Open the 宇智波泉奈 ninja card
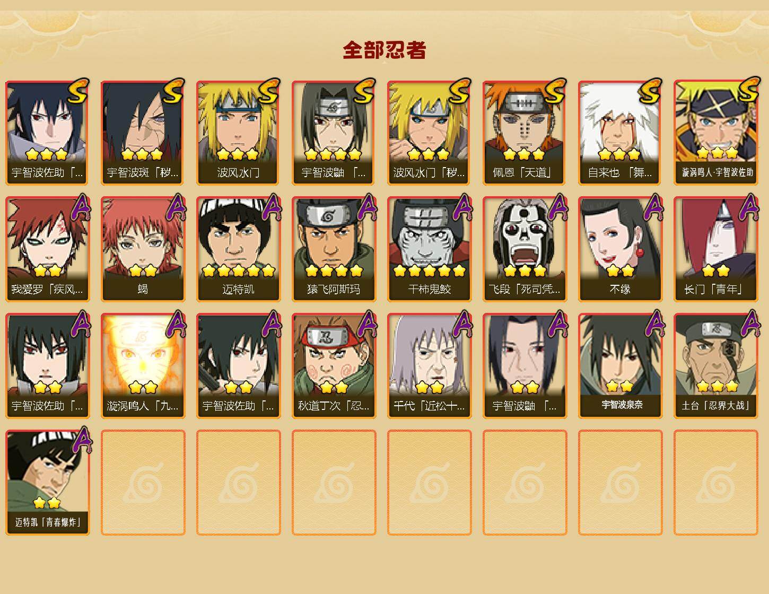The width and height of the screenshot is (769, 594). (x=621, y=366)
